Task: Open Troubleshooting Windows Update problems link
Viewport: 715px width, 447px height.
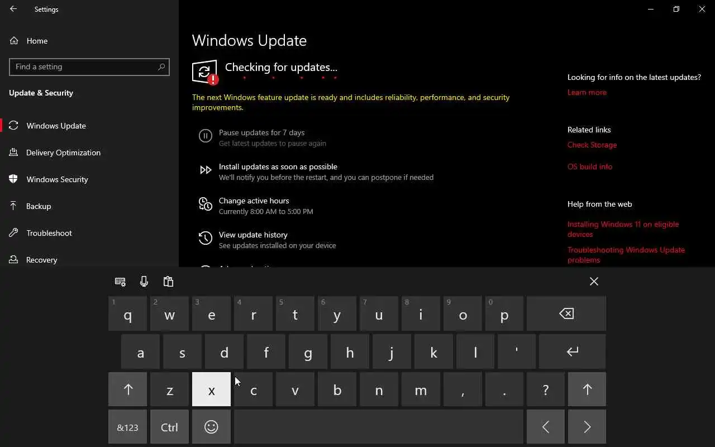Action: (626, 255)
